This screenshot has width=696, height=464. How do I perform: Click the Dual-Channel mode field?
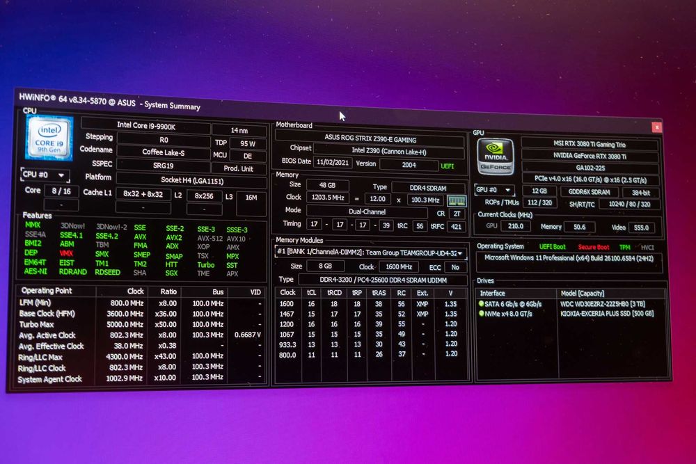tap(367, 211)
